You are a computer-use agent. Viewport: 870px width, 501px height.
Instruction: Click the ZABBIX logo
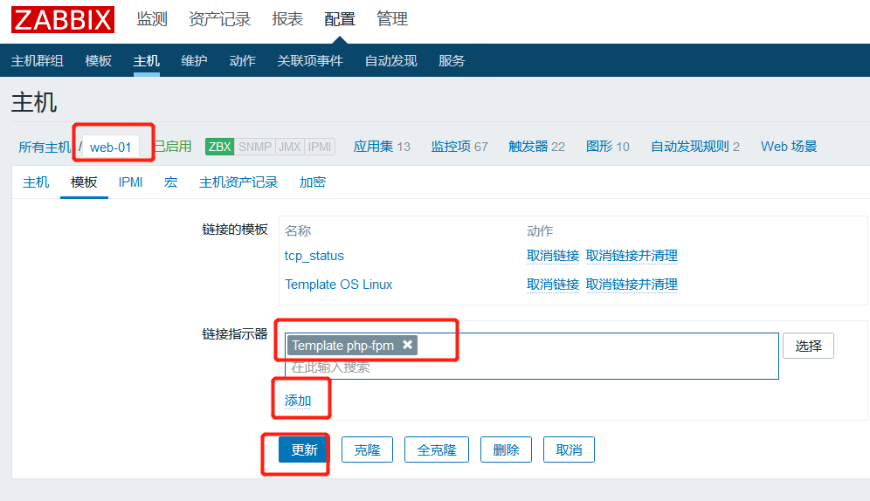click(63, 20)
